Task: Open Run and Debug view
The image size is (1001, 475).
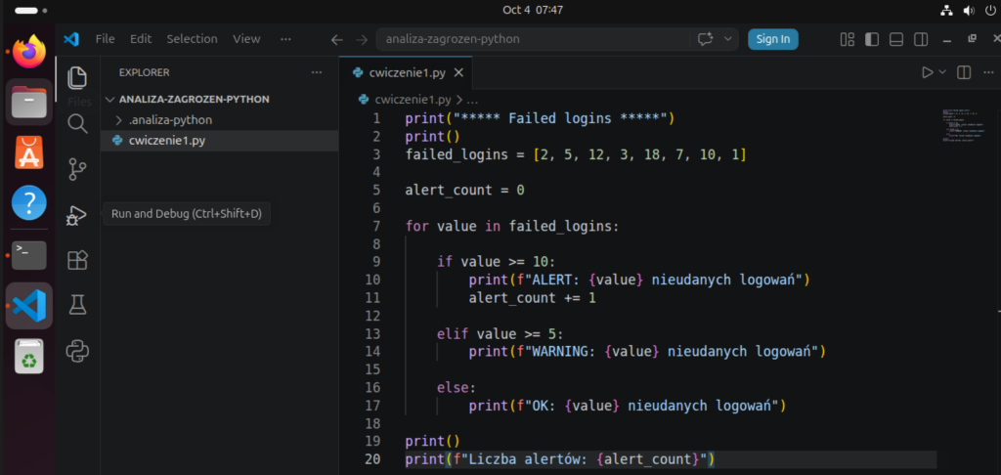Action: click(77, 215)
